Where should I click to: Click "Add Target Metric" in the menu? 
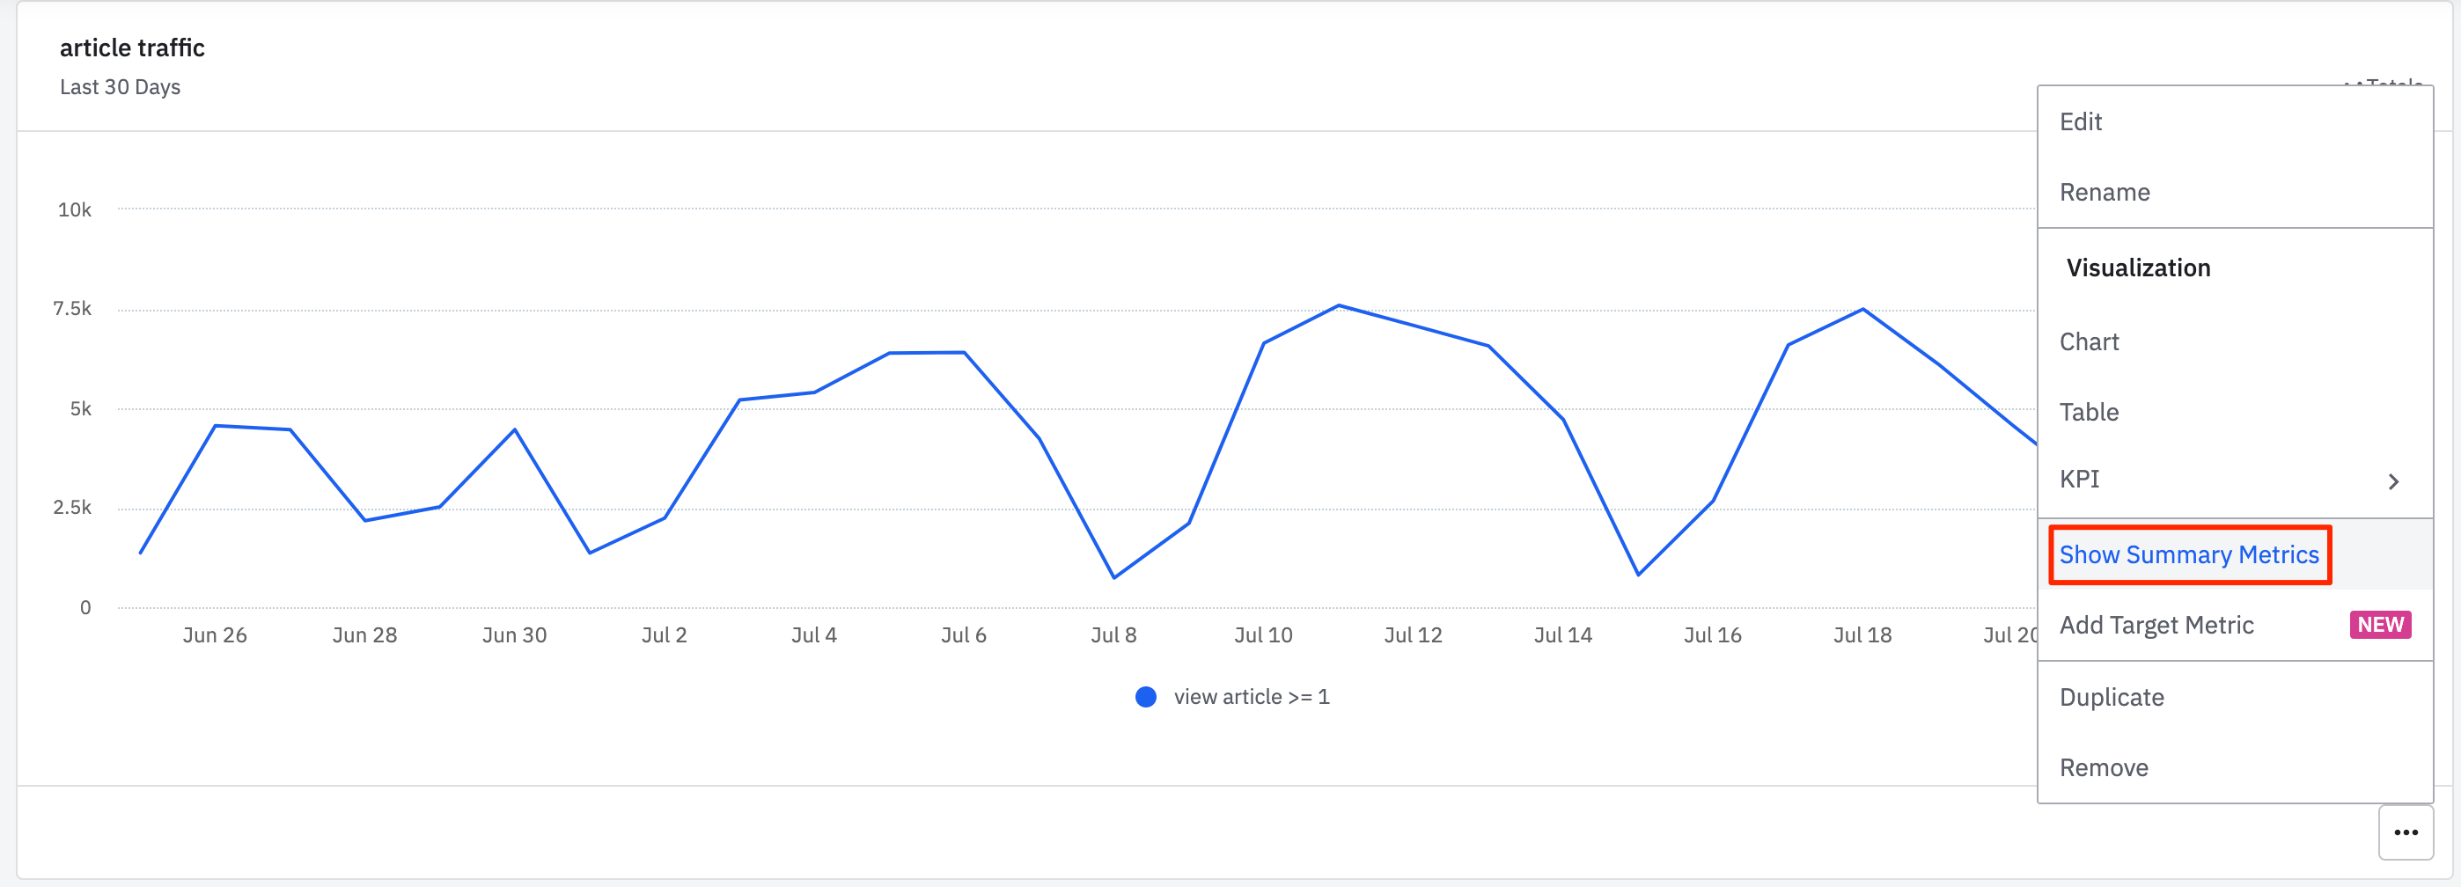2156,625
